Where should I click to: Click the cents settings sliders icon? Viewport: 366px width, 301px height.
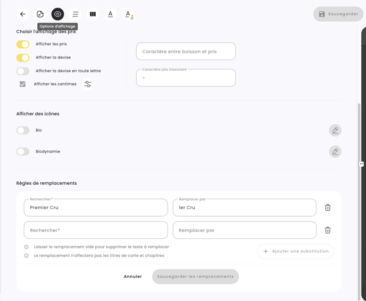(x=88, y=84)
